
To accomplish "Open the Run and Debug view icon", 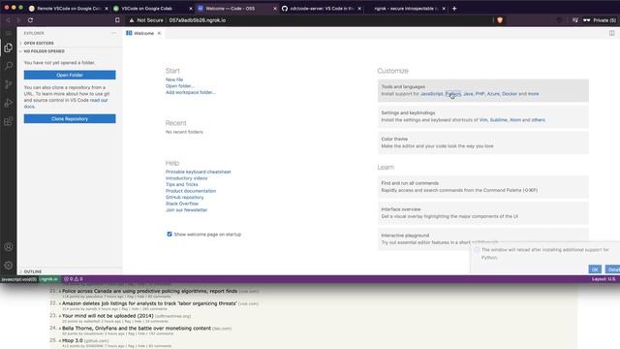I will click(x=9, y=103).
